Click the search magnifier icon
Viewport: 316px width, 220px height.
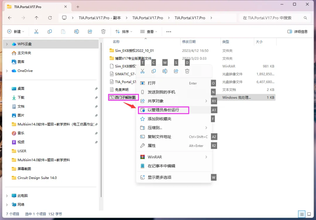coord(305,18)
